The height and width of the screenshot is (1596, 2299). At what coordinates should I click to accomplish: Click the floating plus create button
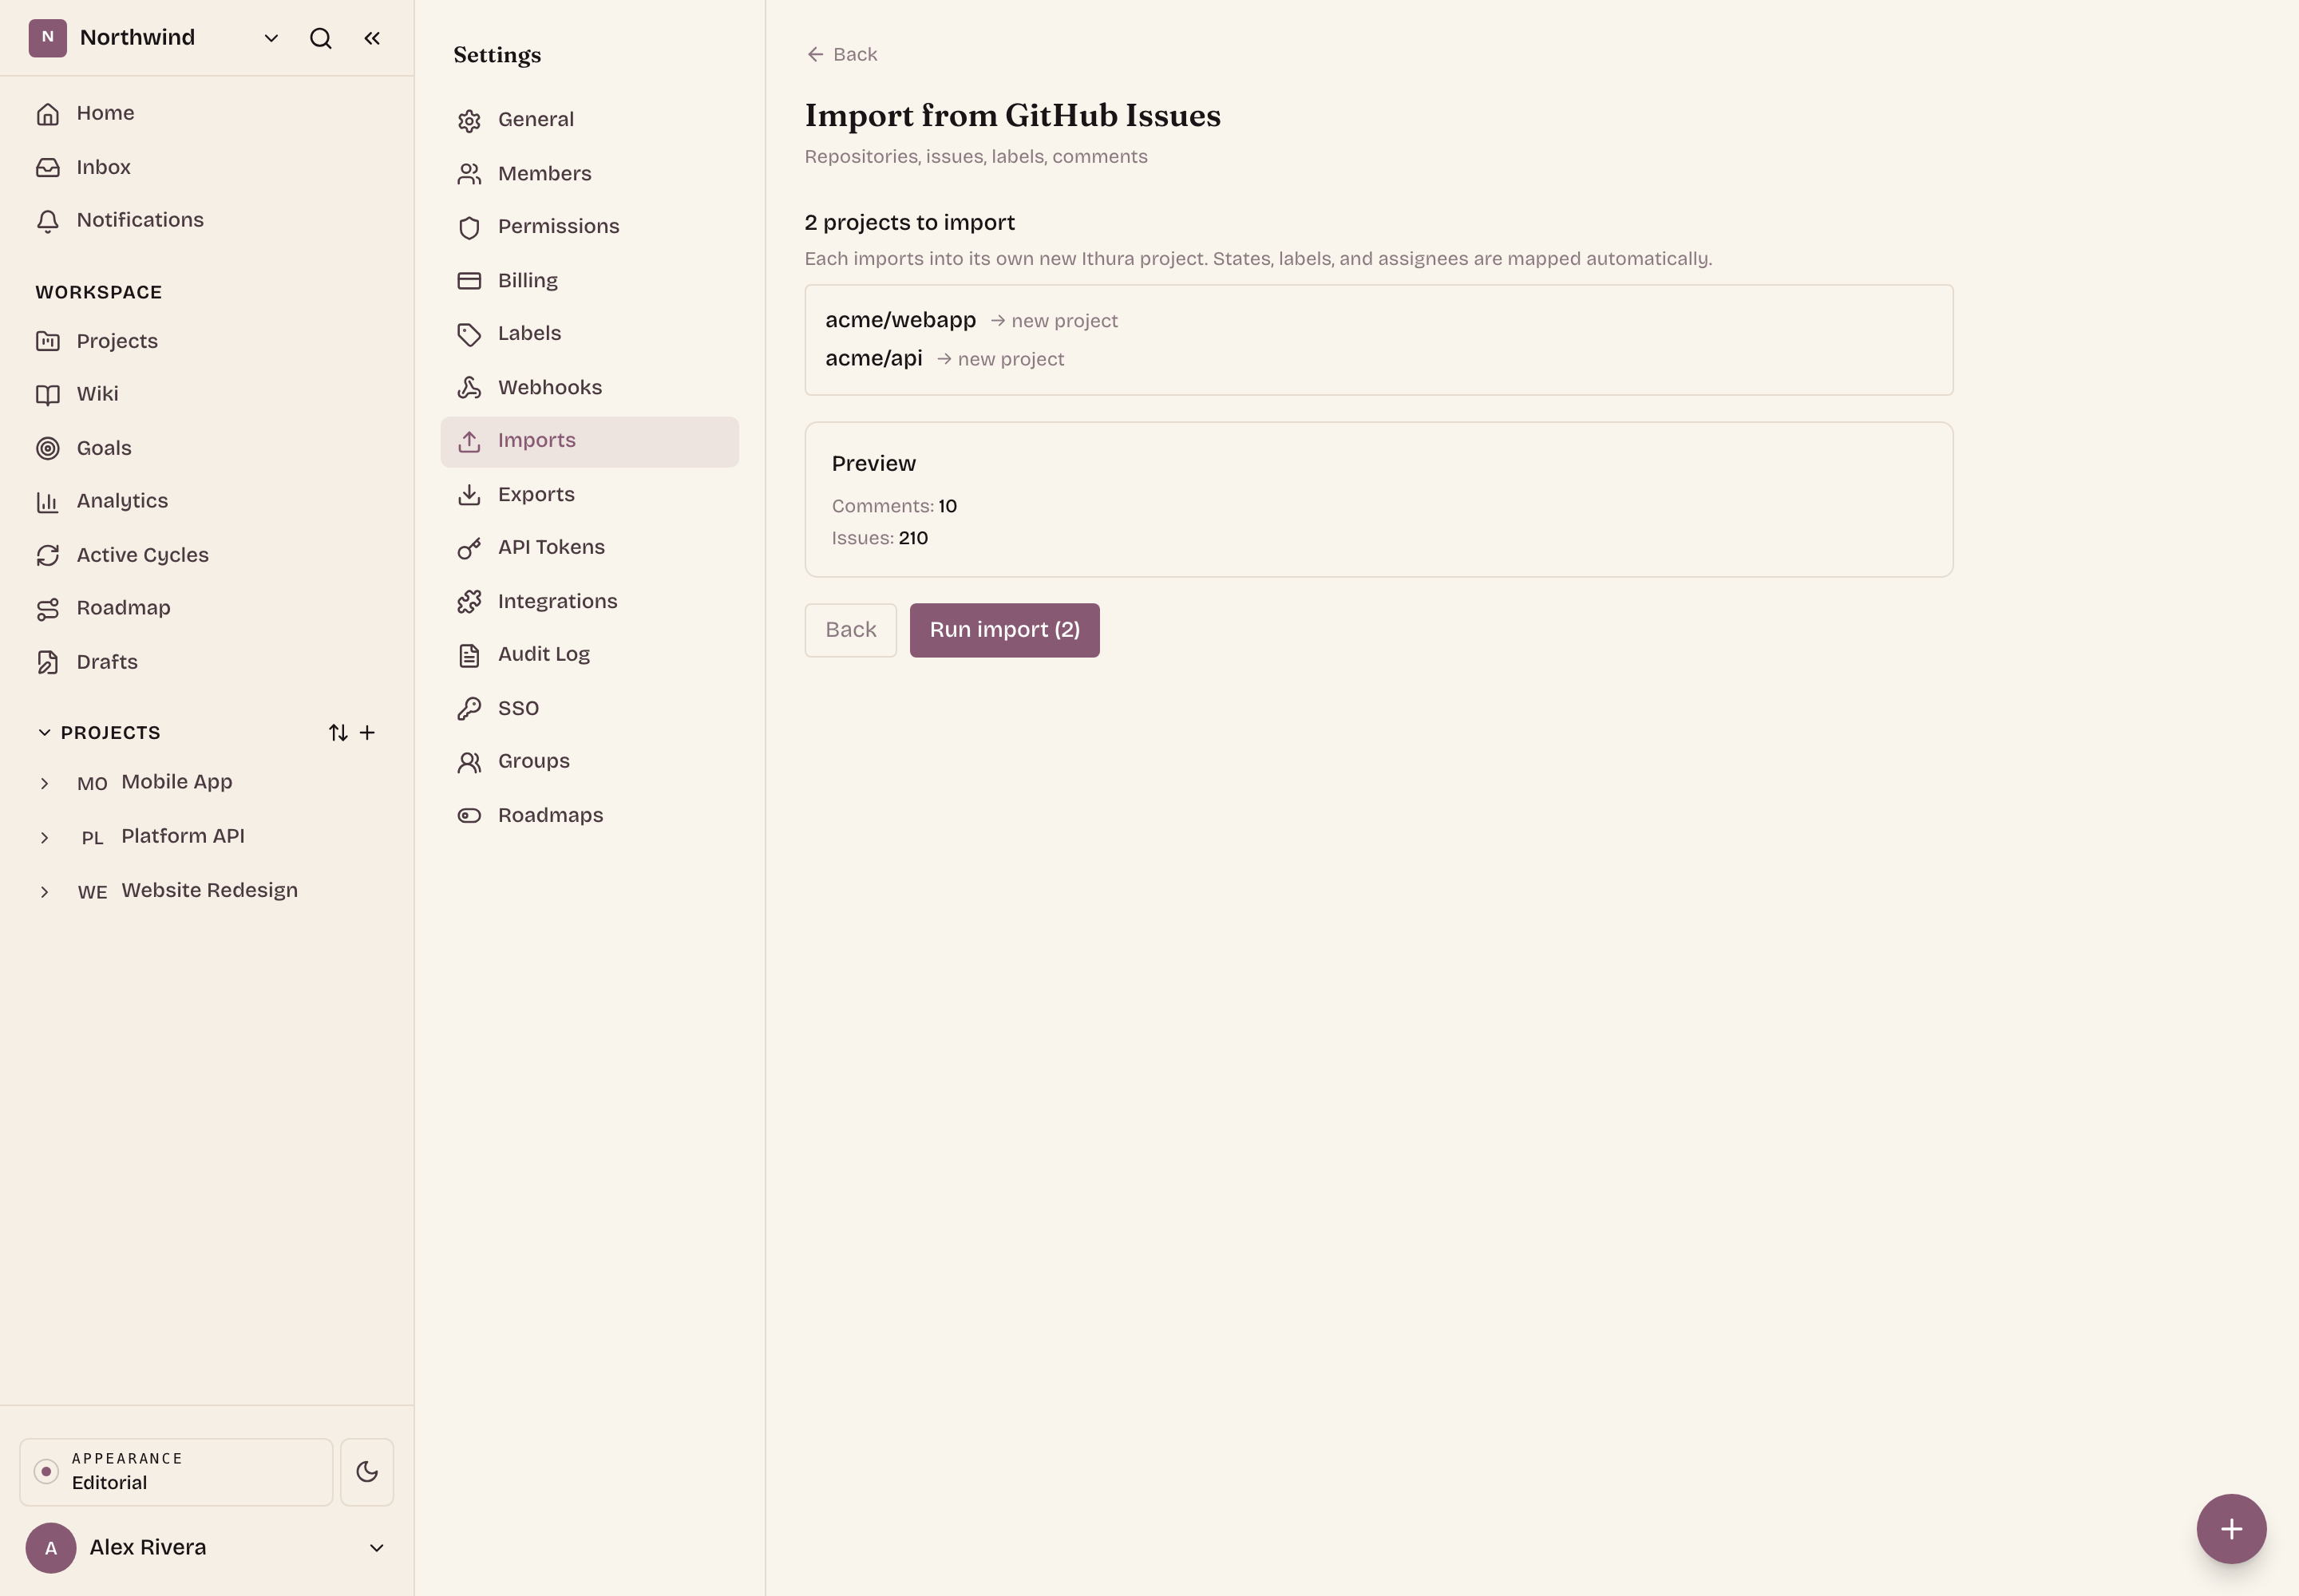pos(2231,1529)
